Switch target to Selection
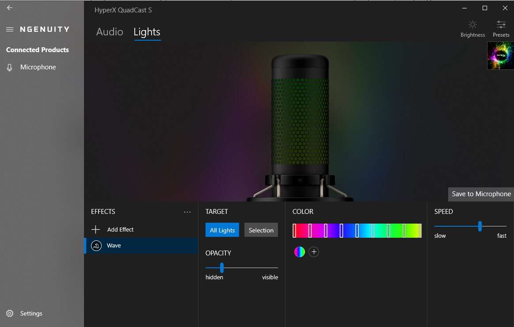 (x=261, y=230)
